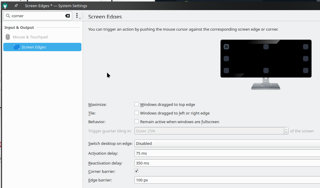Configure the top-left corner screen edge
The width and height of the screenshot is (320, 188).
pyautogui.click(x=226, y=47)
